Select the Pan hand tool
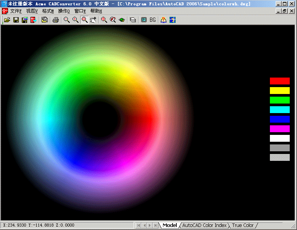The width and height of the screenshot is (297, 230). click(93, 20)
